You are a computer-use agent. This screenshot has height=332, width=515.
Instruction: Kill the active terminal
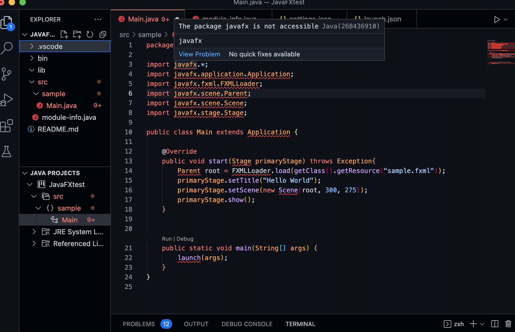click(509, 324)
